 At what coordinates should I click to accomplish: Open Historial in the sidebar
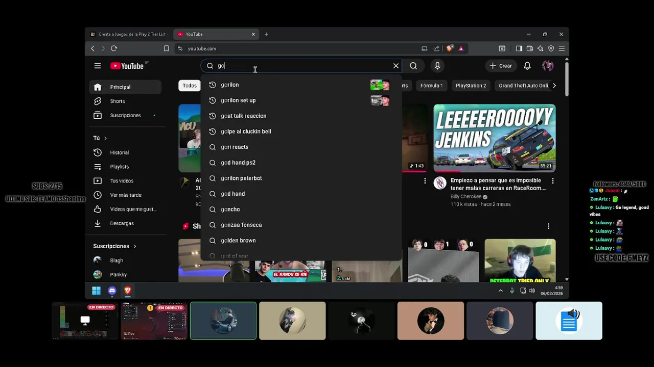click(126, 152)
